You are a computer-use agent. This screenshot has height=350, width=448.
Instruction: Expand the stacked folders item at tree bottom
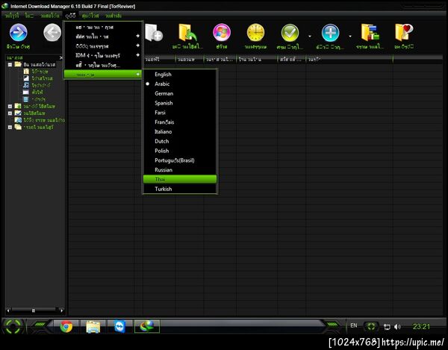click(x=10, y=128)
